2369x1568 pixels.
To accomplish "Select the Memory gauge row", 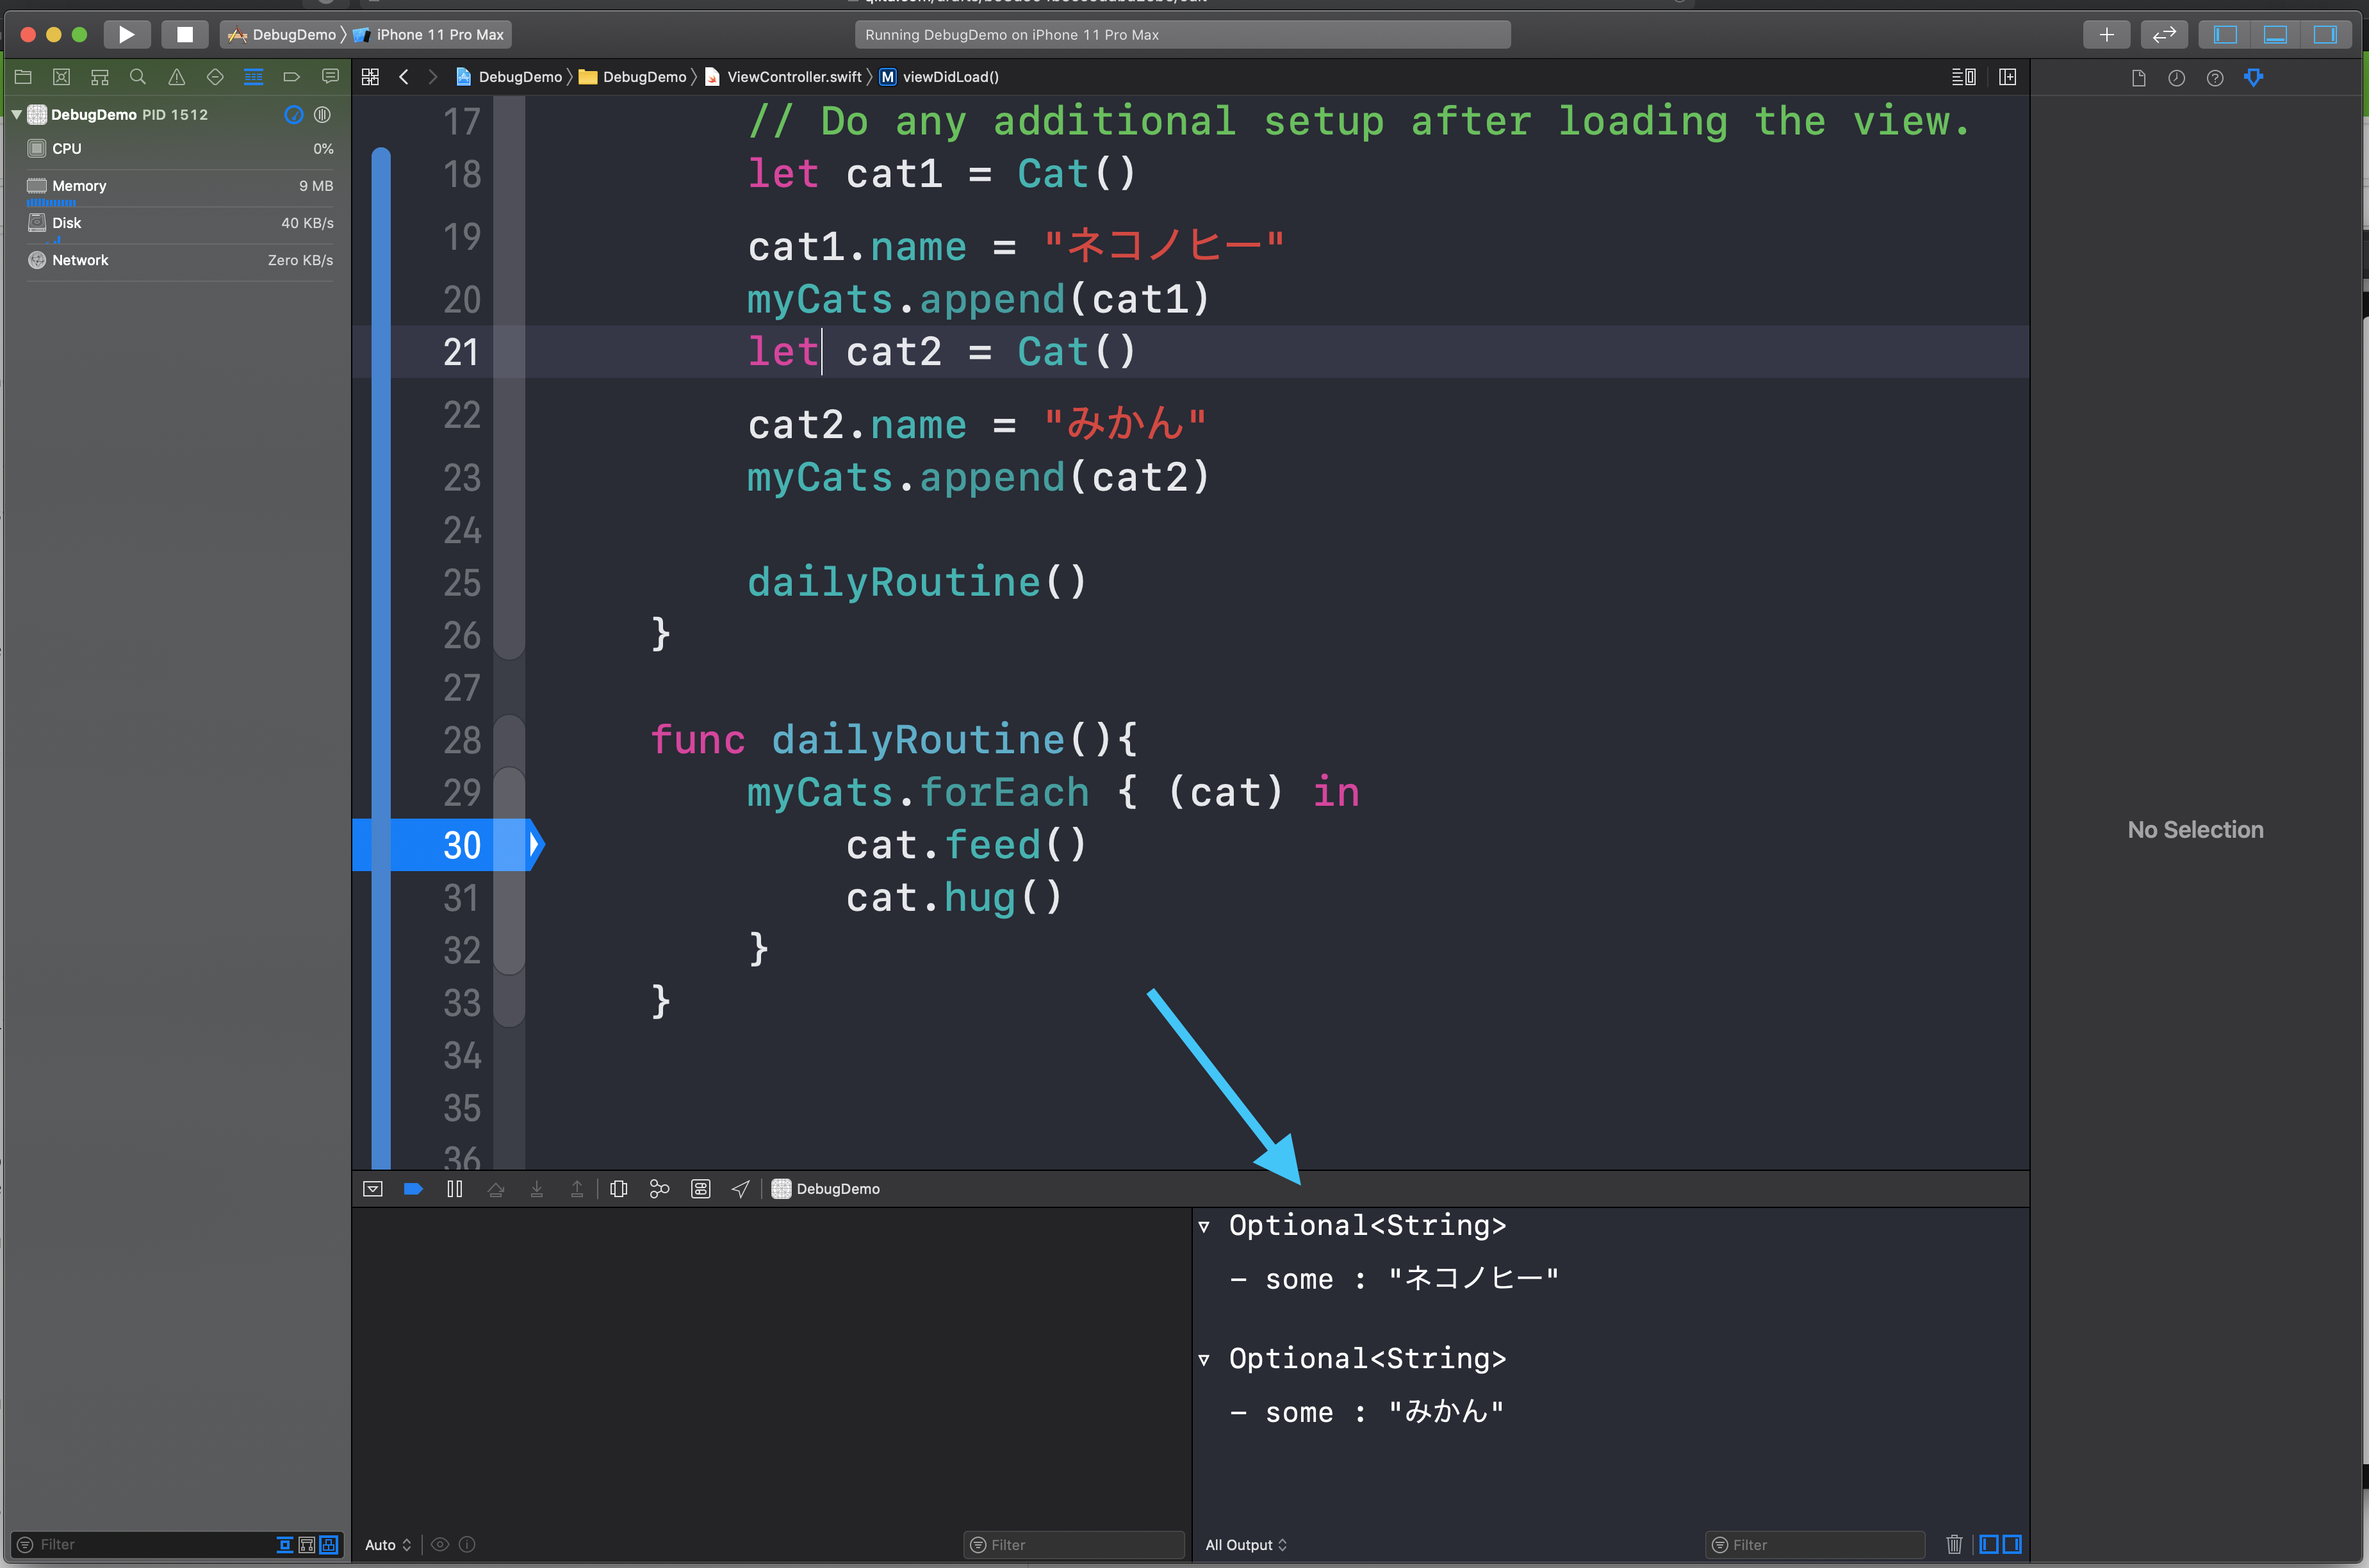I will click(x=180, y=186).
